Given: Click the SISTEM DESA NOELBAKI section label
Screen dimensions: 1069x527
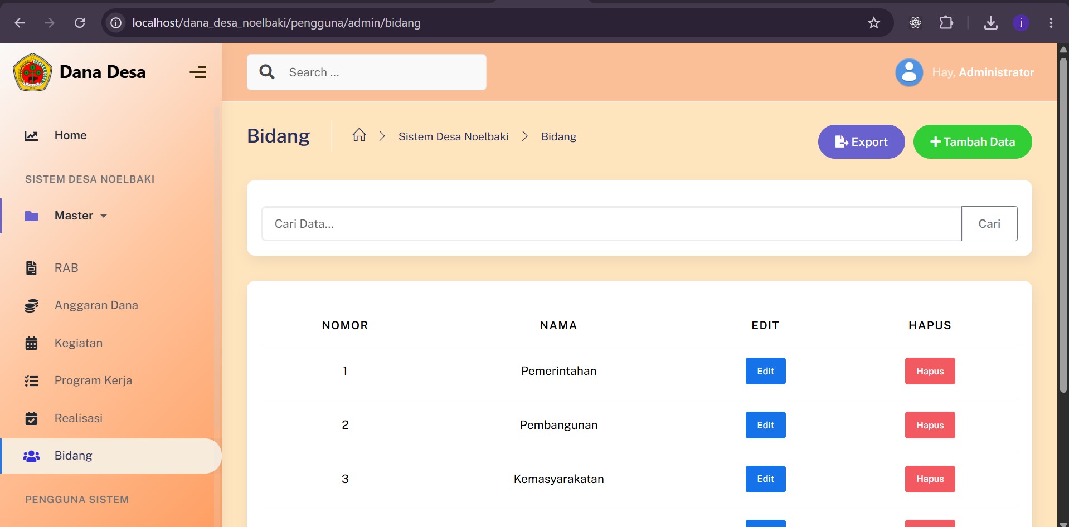Looking at the screenshot, I should click(x=90, y=179).
